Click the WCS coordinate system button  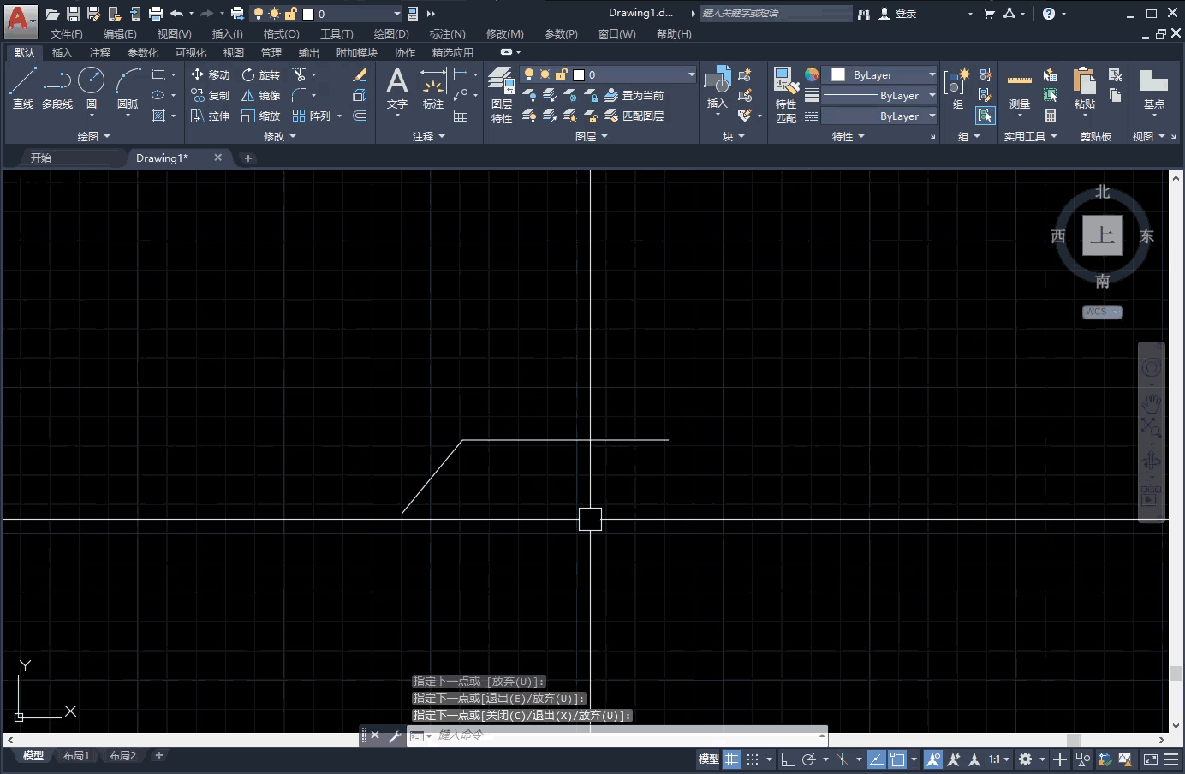1102,312
